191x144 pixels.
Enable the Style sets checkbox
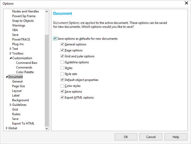click(x=62, y=74)
